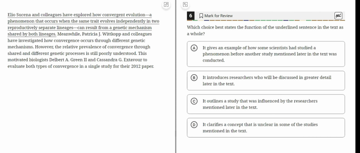Screen dimensions: 360x153
Task: Click the bookmark icon beside Mark for Review
Action: point(201,16)
